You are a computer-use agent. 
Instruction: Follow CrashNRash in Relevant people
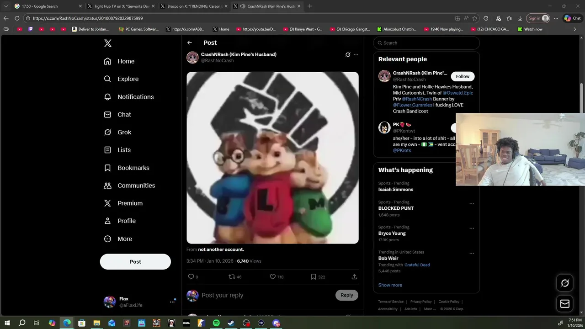463,76
